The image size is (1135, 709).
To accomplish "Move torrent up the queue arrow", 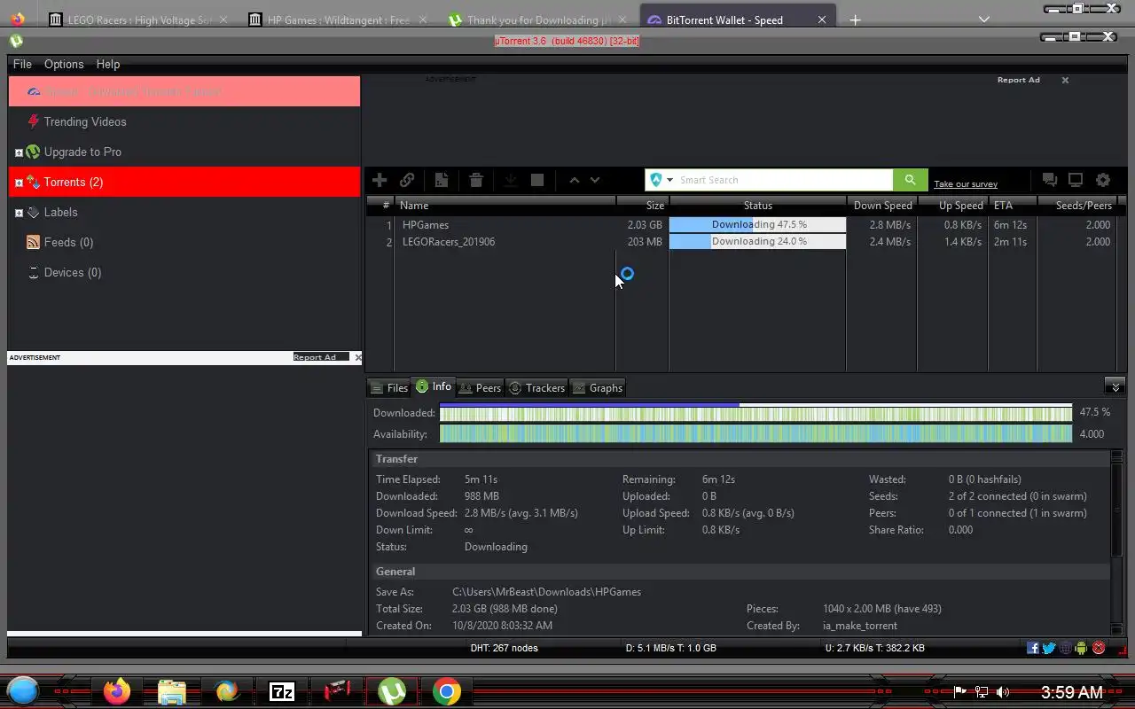I will [x=574, y=180].
